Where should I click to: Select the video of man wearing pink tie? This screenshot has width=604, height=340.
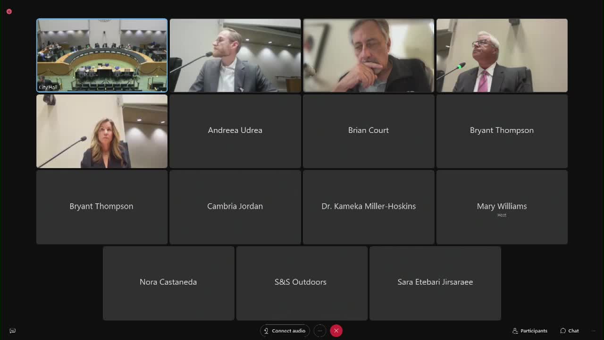click(502, 55)
